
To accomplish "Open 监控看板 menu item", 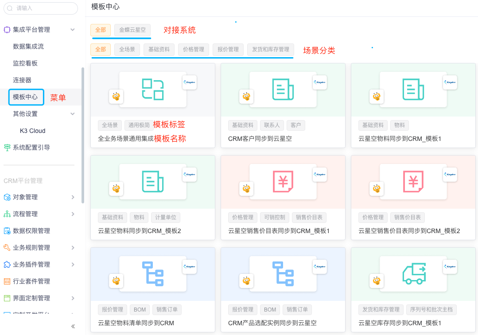I will 25,63.
